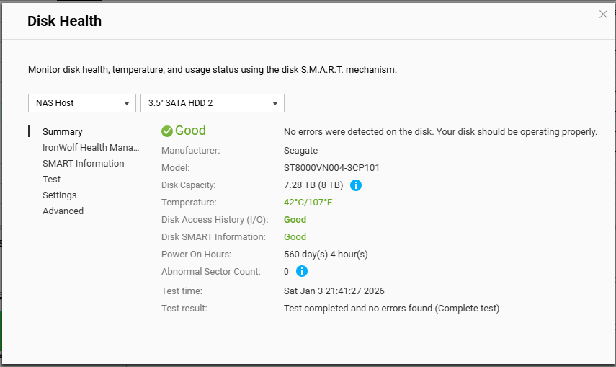Image resolution: width=616 pixels, height=367 pixels.
Task: Click the 42°C/107°F temperature value
Action: tap(308, 203)
